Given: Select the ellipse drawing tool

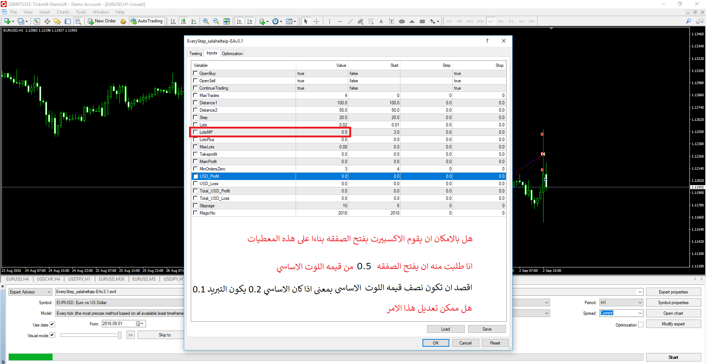Looking at the screenshot, I should point(402,21).
